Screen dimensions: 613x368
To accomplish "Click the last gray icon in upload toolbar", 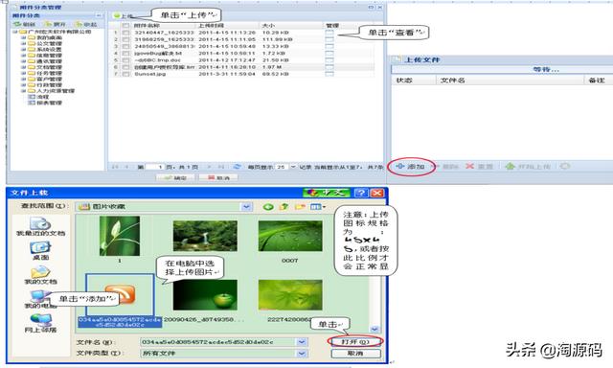I will coord(564,166).
